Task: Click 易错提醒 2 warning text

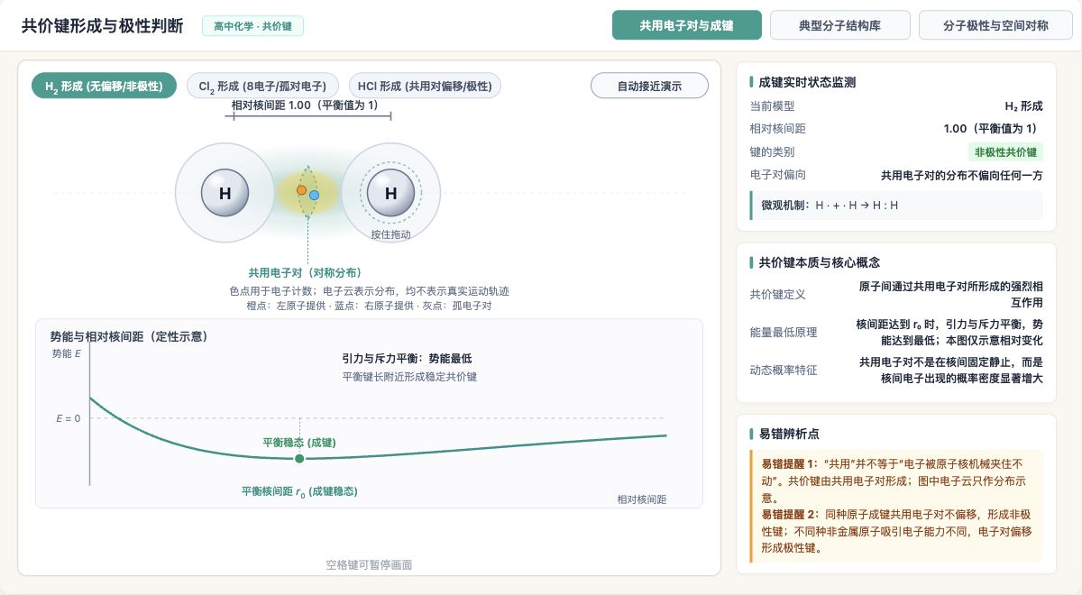Action: pos(896,531)
